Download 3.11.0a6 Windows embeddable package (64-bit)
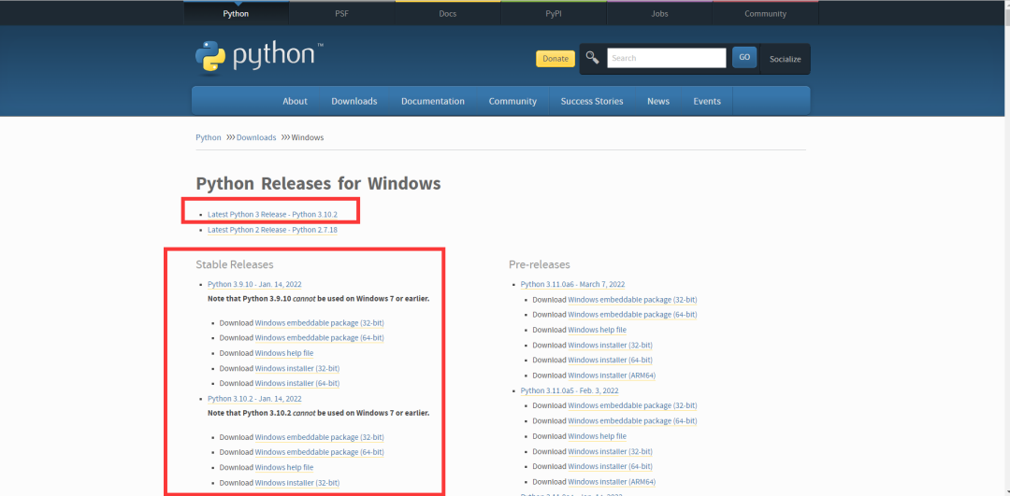The height and width of the screenshot is (496, 1010). tap(632, 315)
